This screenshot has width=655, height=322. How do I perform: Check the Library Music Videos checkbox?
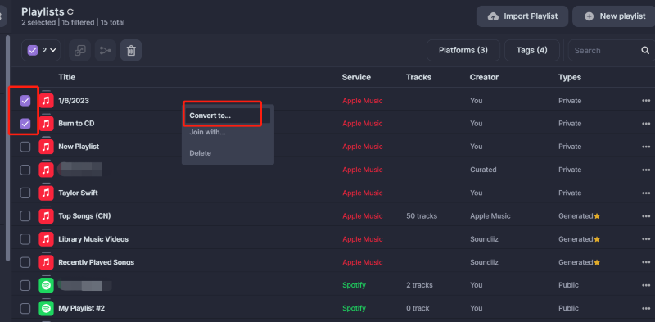(x=25, y=239)
